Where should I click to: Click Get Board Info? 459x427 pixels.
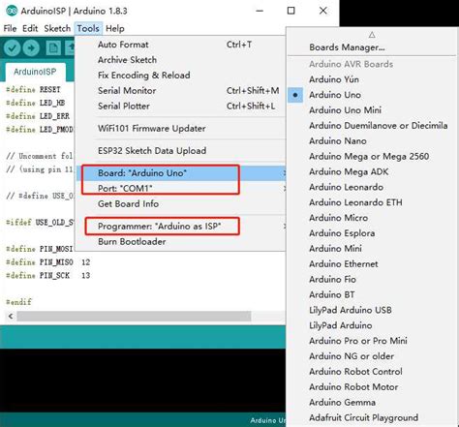pyautogui.click(x=181, y=204)
